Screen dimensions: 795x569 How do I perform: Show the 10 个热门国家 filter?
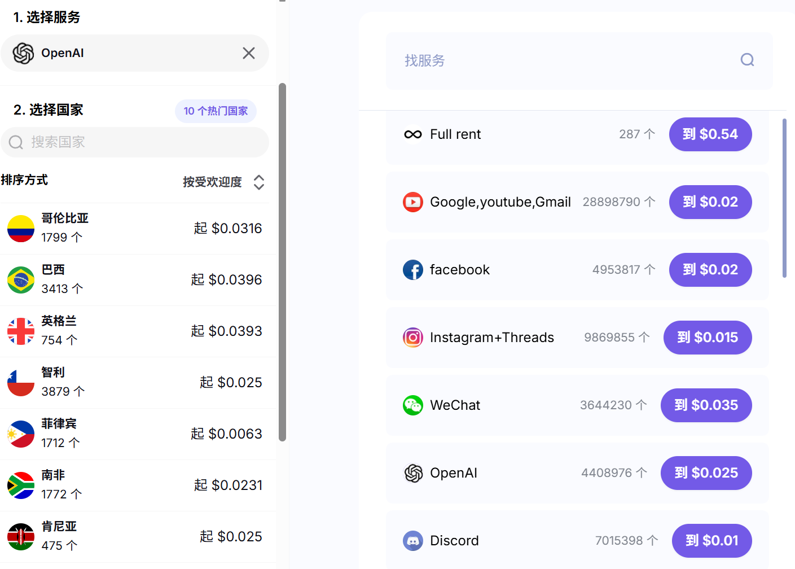216,111
